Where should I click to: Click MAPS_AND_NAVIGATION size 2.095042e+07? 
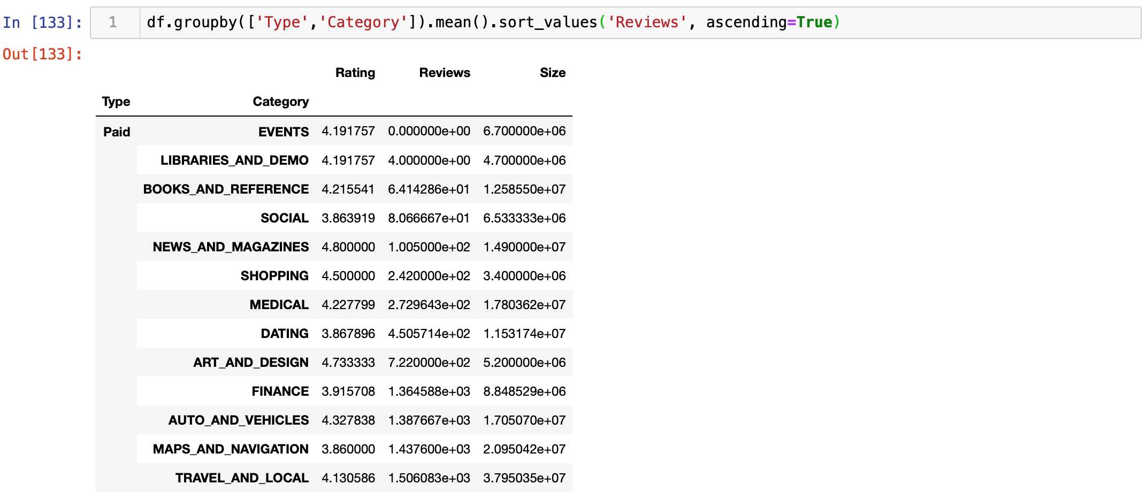(x=524, y=449)
